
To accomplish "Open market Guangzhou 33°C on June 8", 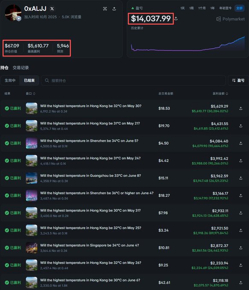I will pos(91,176).
